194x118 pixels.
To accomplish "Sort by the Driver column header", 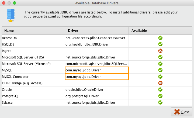I will (96, 30).
